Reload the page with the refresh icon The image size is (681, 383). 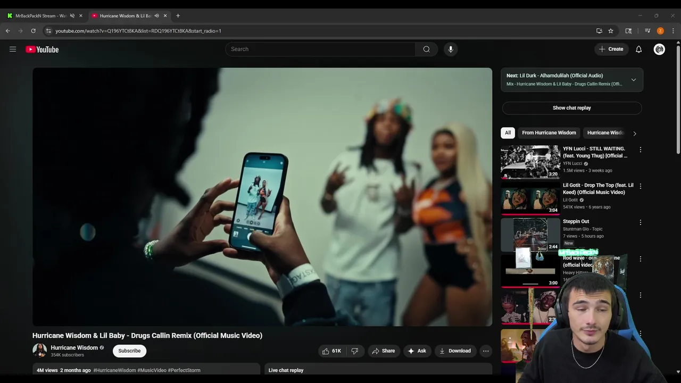[x=33, y=31]
